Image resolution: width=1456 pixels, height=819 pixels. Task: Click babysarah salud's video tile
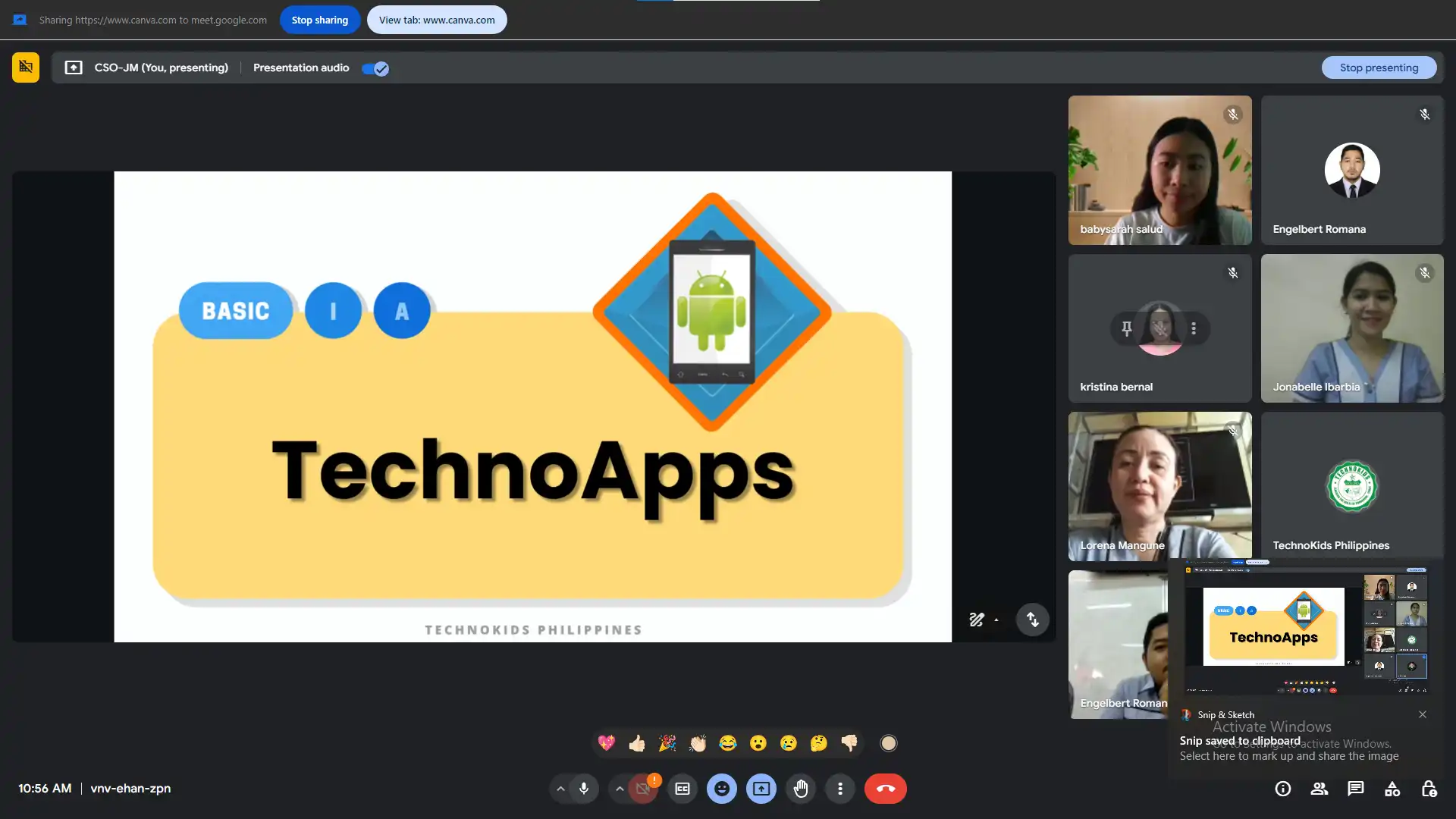[1160, 170]
